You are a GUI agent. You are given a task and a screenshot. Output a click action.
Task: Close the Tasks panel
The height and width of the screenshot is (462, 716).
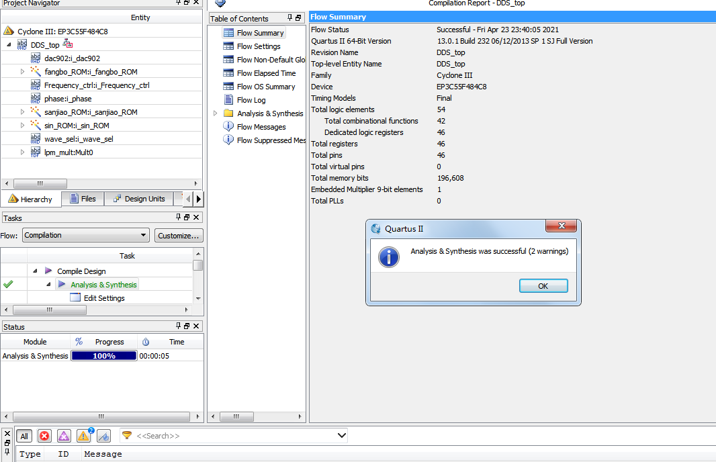coord(196,218)
